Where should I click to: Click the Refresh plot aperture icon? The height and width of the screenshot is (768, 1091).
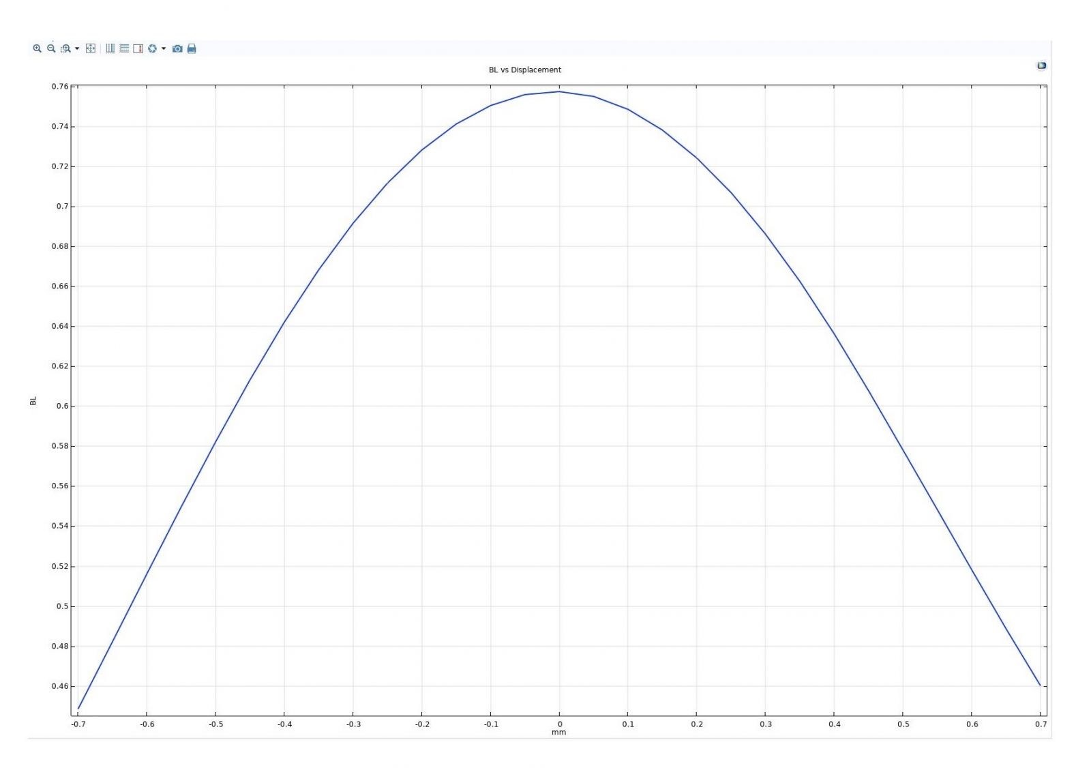tap(152, 48)
